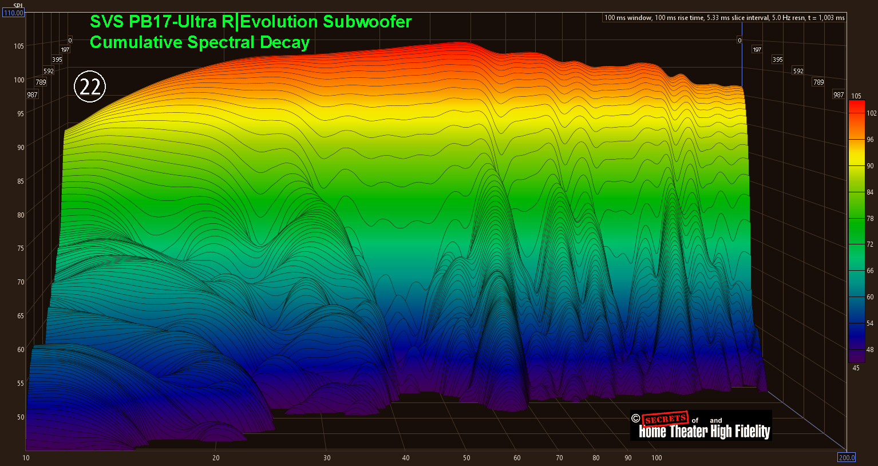Click the 60 Hz frequency axis label
Image resolution: width=878 pixels, height=466 pixels.
[517, 457]
